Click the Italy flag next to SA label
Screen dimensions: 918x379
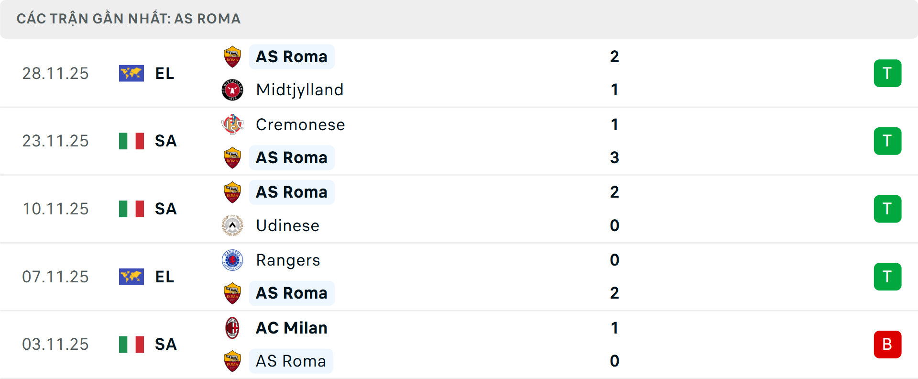click(x=131, y=141)
